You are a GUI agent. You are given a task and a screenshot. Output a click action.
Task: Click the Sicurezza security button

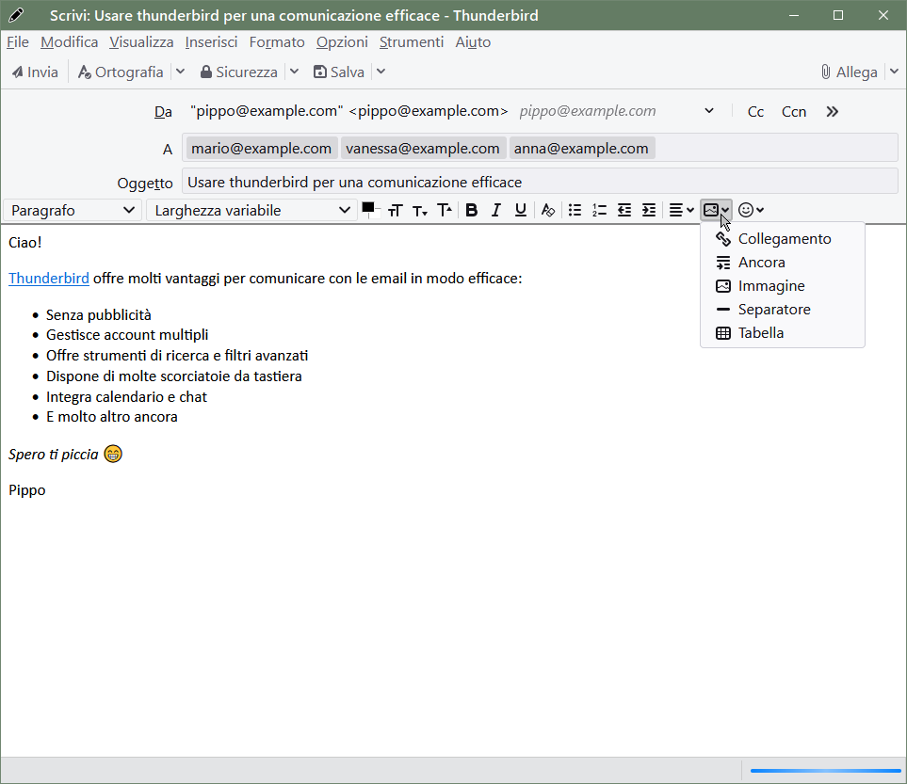click(x=238, y=72)
